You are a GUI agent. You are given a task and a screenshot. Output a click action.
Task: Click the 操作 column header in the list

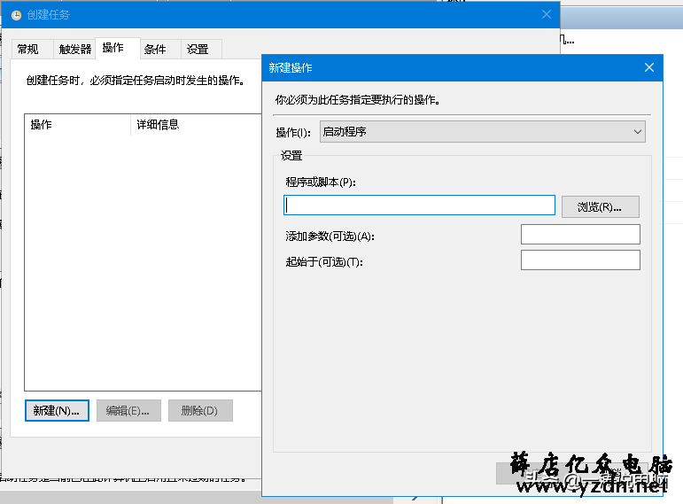(78, 125)
